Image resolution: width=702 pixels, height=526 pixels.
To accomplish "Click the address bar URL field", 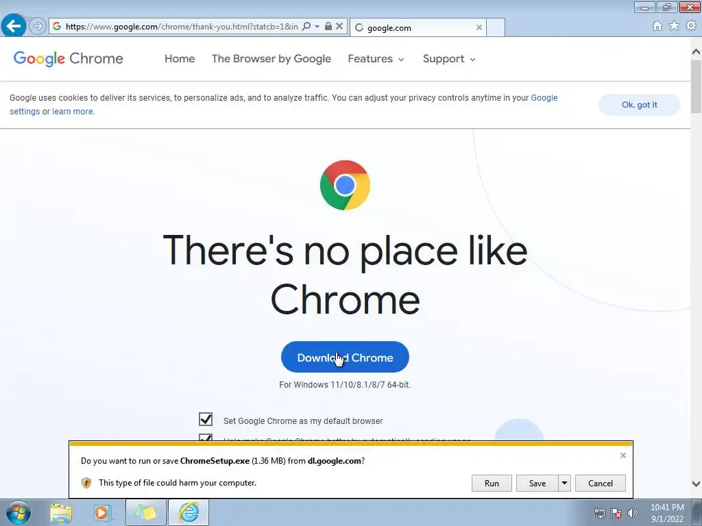I will [181, 27].
